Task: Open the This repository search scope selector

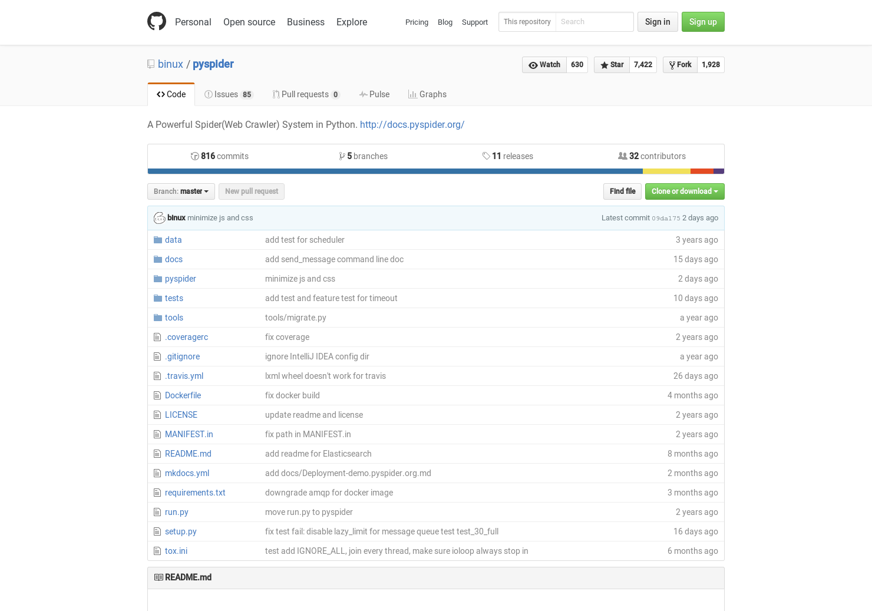Action: tap(527, 22)
